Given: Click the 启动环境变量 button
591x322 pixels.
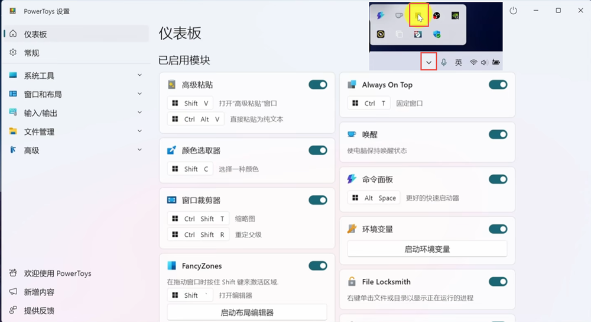Looking at the screenshot, I should click(x=427, y=249).
